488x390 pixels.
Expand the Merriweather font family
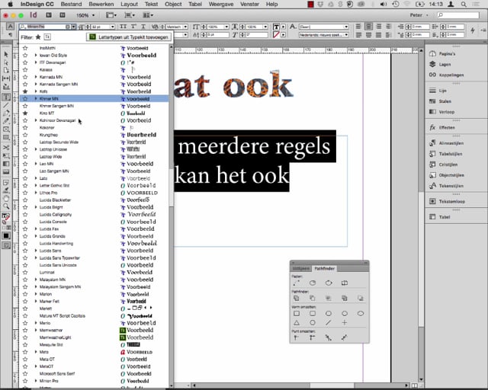point(36,330)
